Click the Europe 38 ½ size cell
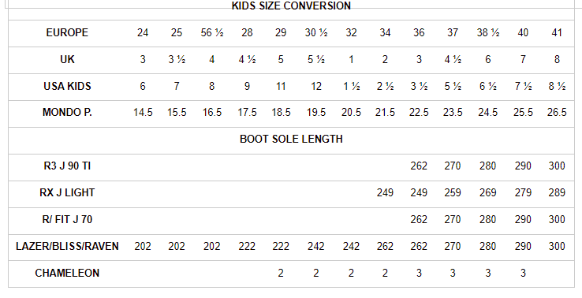This screenshot has width=582, height=298. 487,32
